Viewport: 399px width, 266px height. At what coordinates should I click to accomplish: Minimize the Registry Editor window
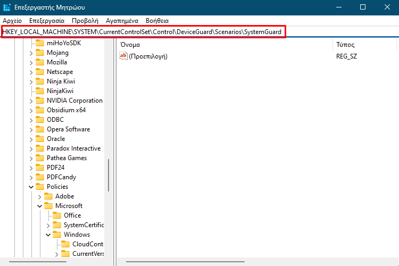coord(339,7)
